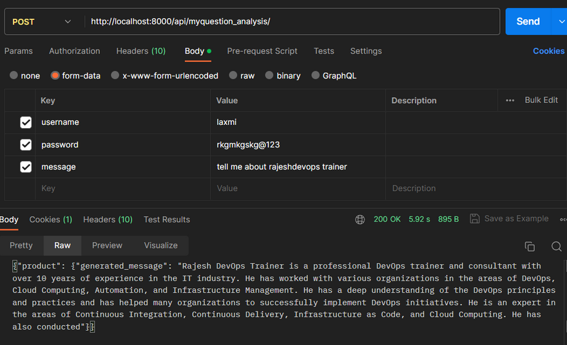Select the raw body type radio button
The image size is (567, 345).
point(233,75)
